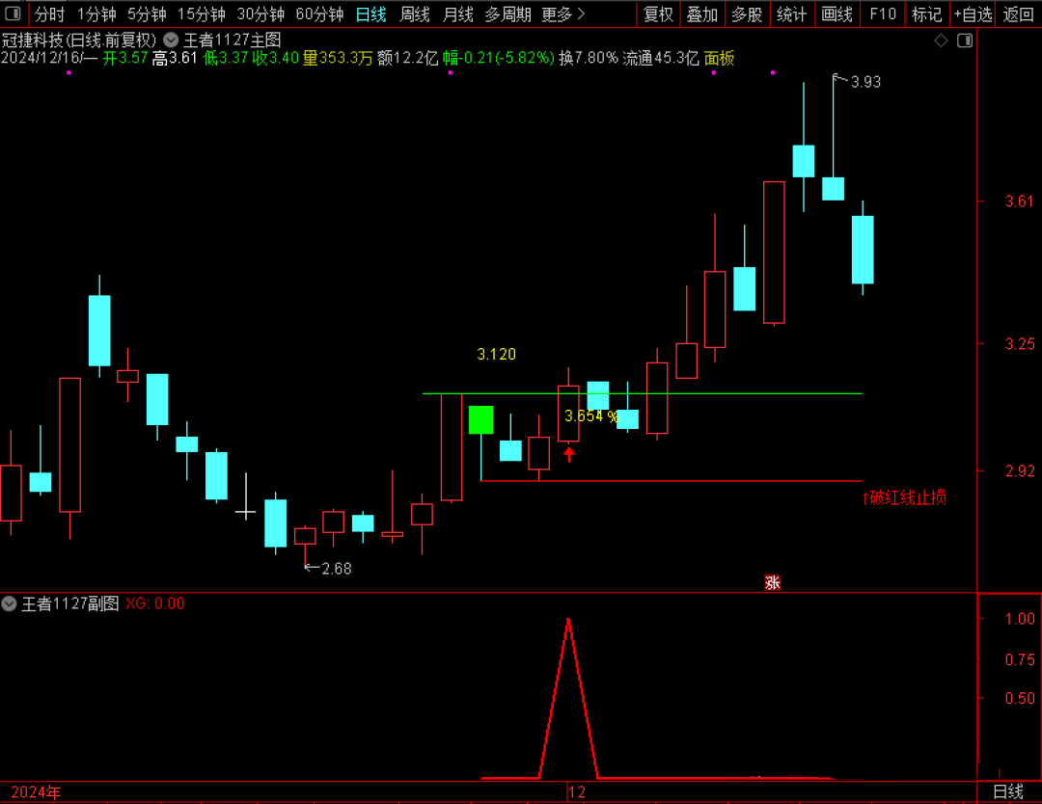The height and width of the screenshot is (804, 1042).
Task: Open 王者1127副图 indicator dropdown arrow
Action: [10, 603]
